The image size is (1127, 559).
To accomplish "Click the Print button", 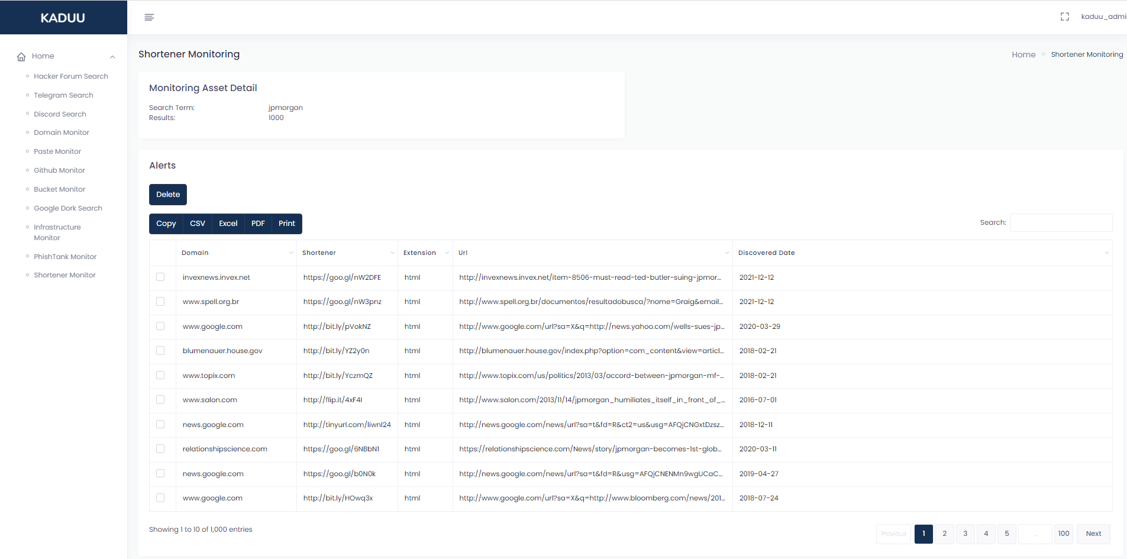I will click(x=287, y=224).
